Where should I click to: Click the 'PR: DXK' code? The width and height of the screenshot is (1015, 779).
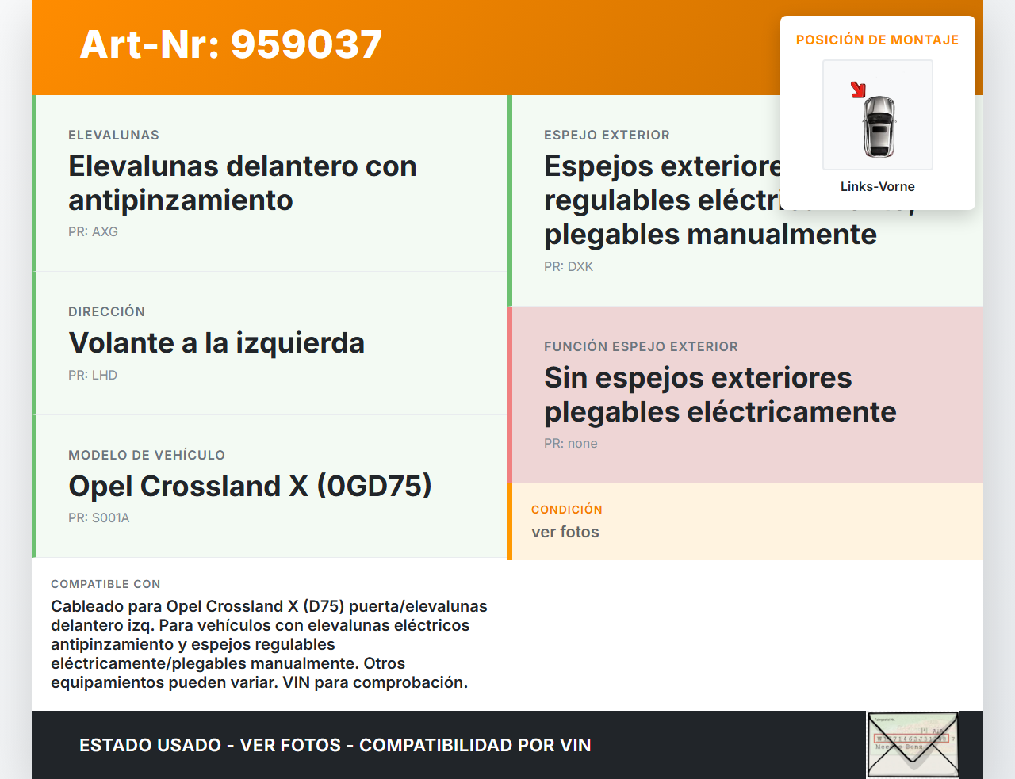pyautogui.click(x=569, y=267)
